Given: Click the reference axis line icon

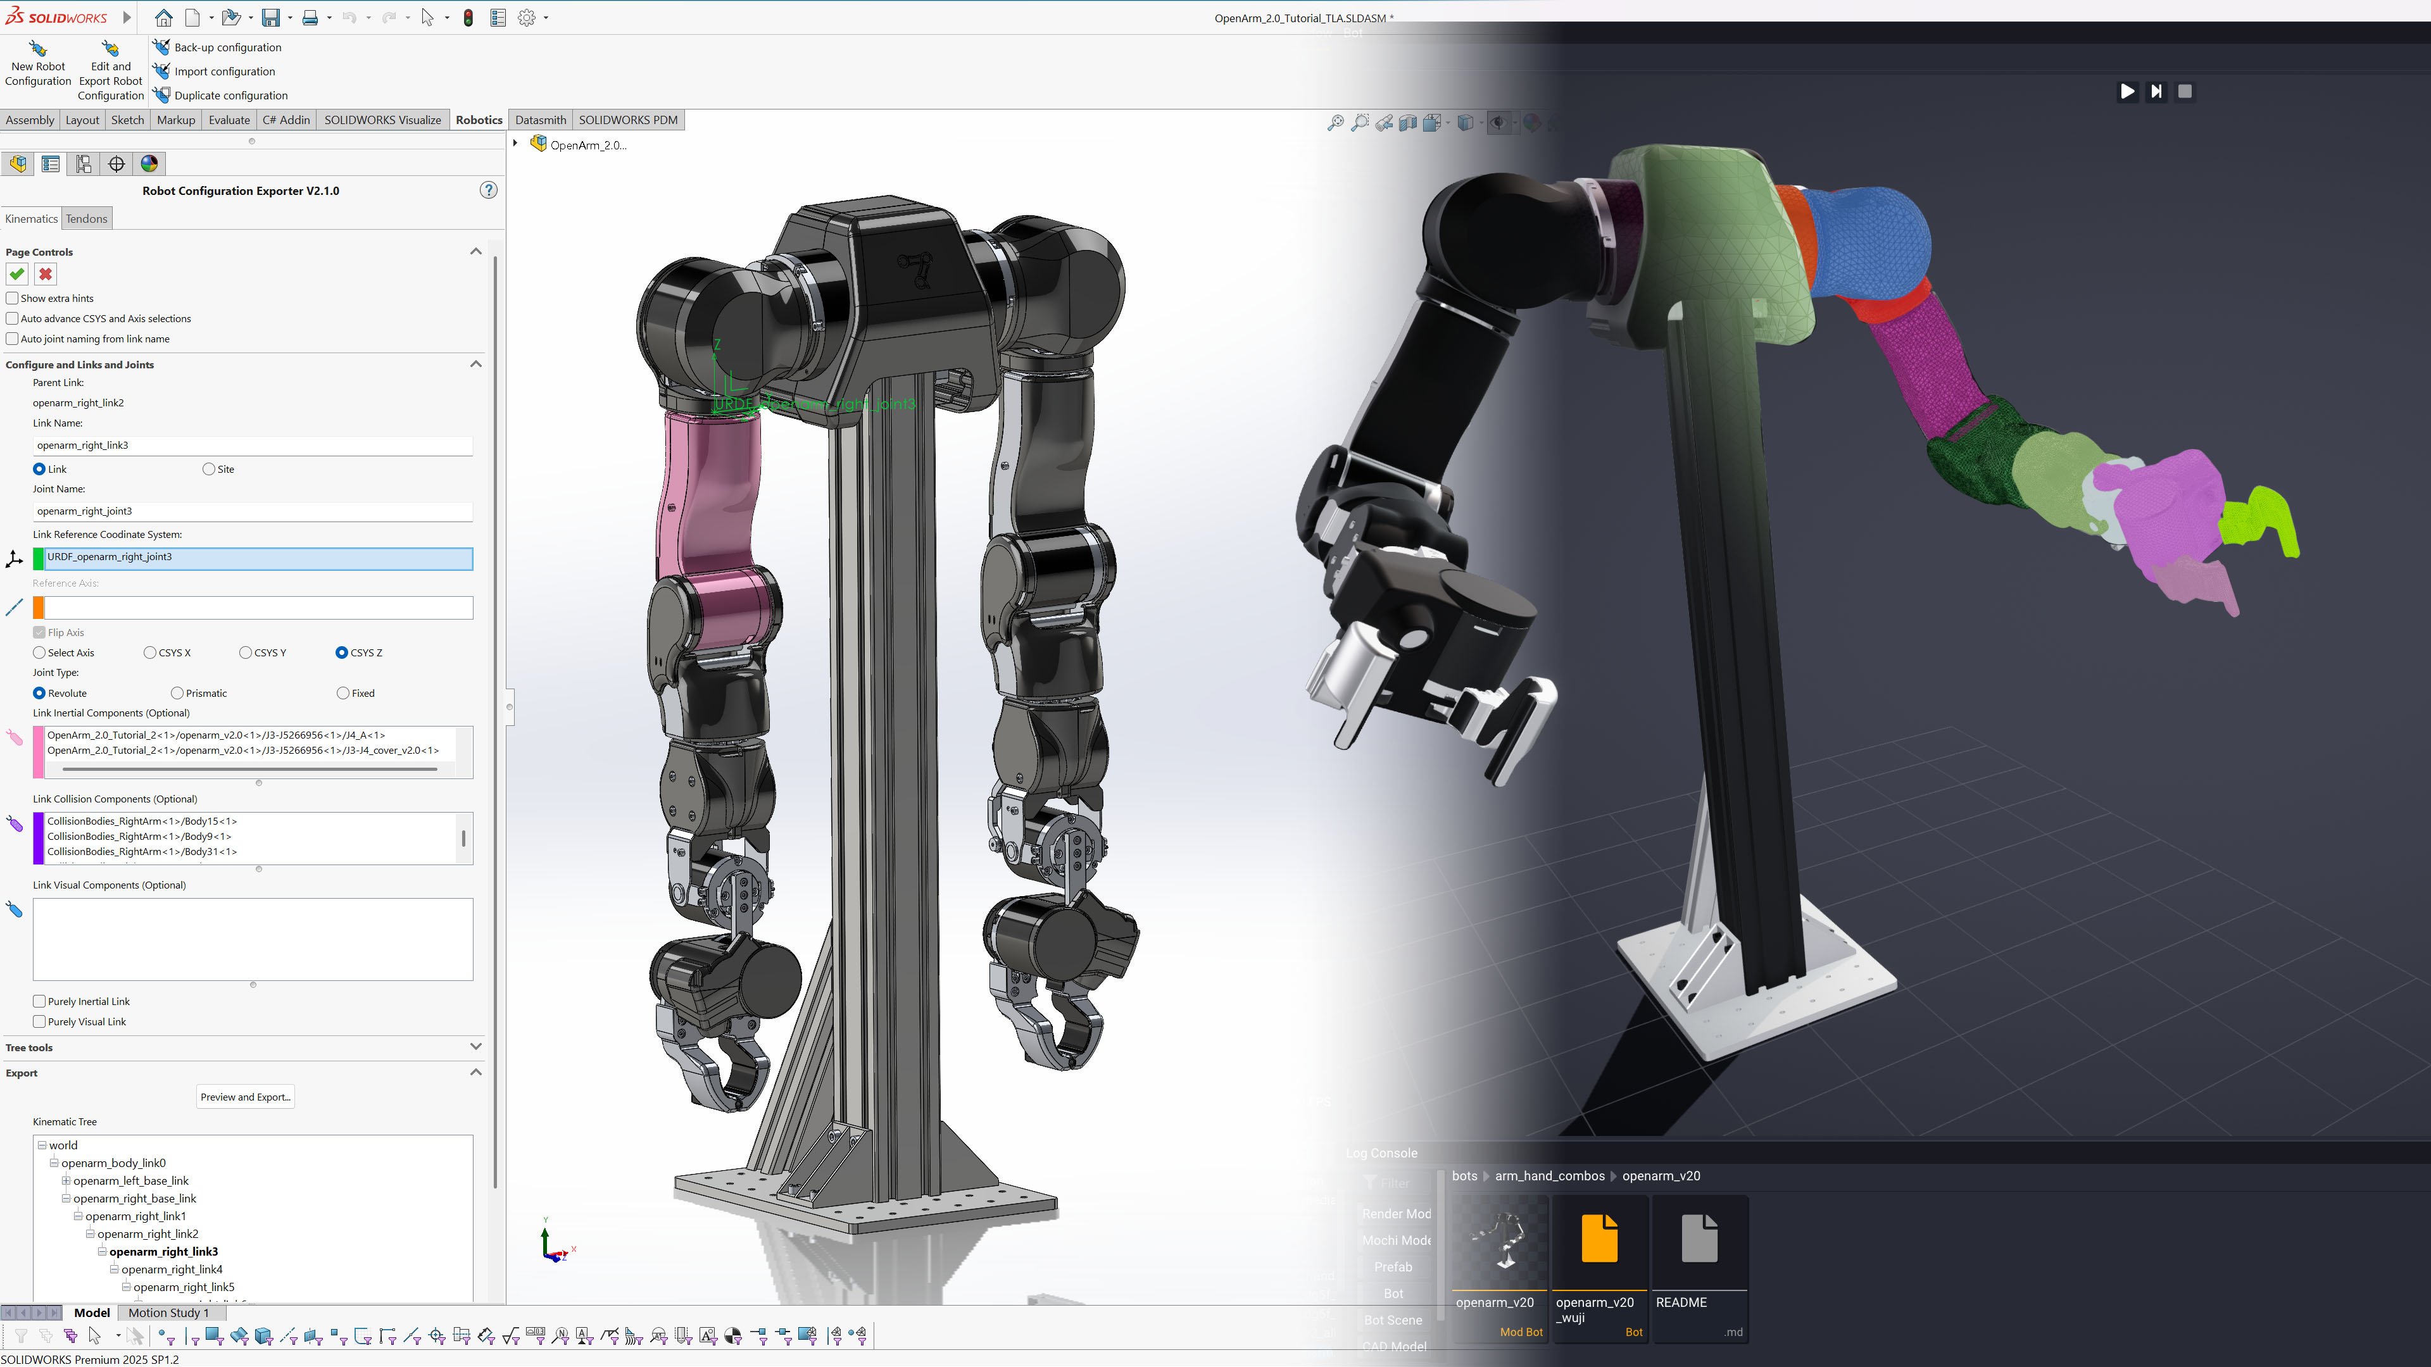Looking at the screenshot, I should click(14, 608).
